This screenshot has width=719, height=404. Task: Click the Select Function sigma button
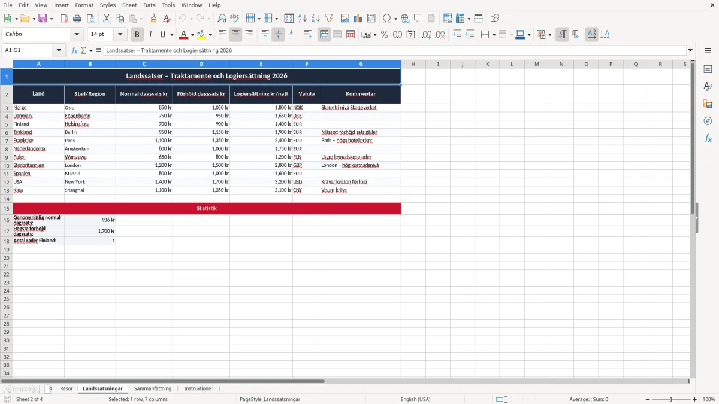83,50
